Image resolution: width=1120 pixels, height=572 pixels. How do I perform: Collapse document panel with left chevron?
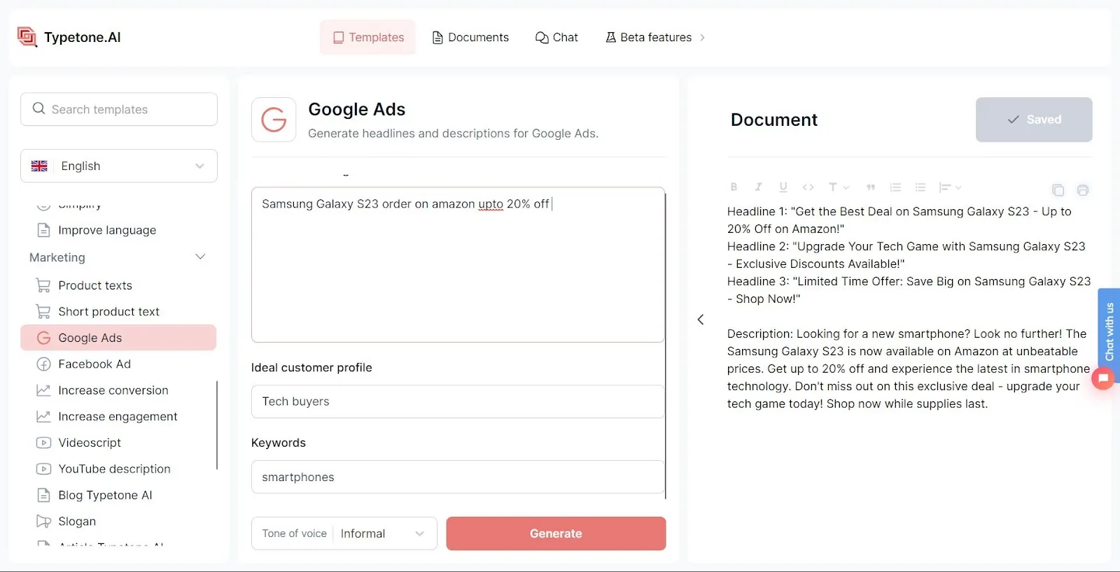[701, 320]
